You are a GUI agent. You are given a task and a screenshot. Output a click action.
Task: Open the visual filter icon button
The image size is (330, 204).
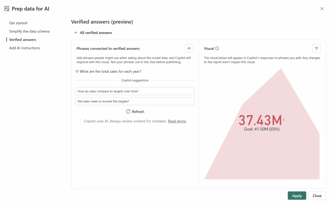[x=316, y=49]
